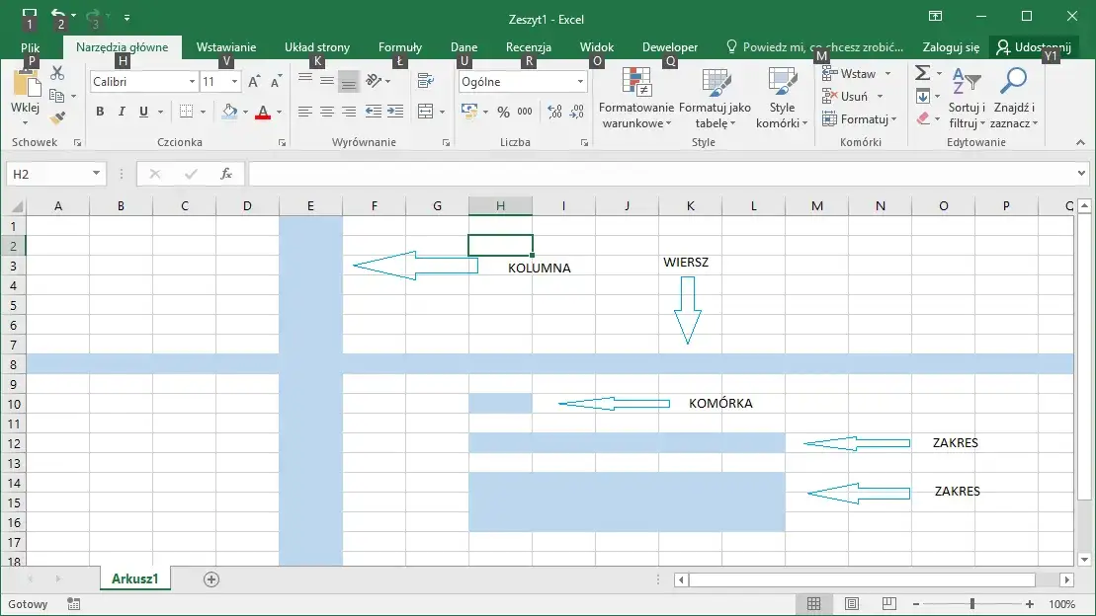Click the AutoSum sigma icon
The image size is (1096, 616).
point(922,74)
